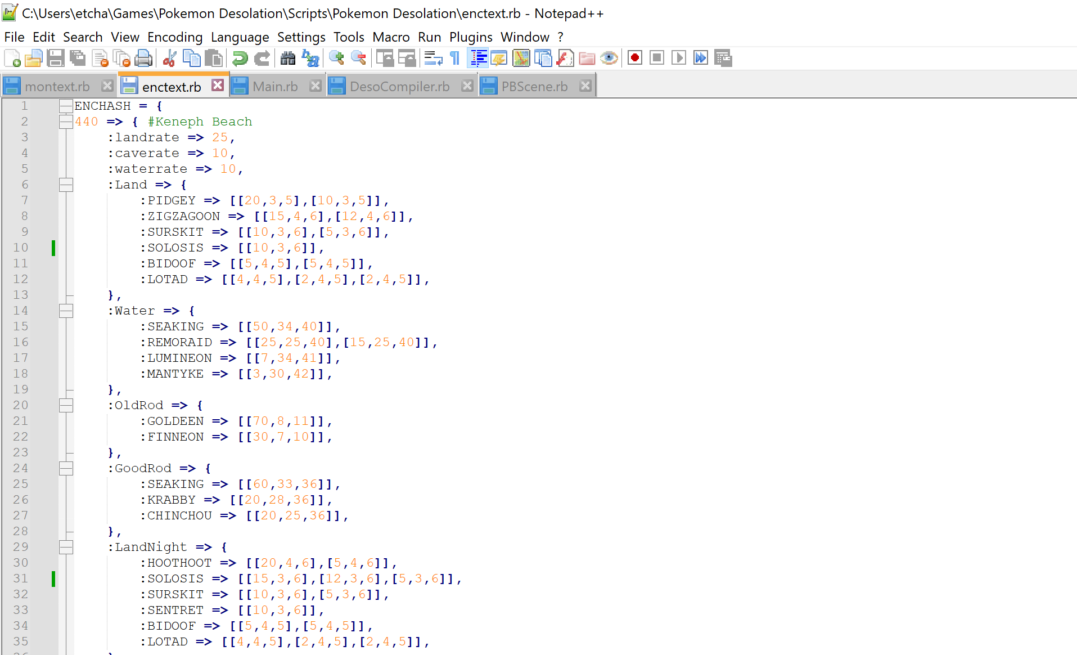Image resolution: width=1077 pixels, height=655 pixels.
Task: Open the Encoding menu
Action: point(175,37)
